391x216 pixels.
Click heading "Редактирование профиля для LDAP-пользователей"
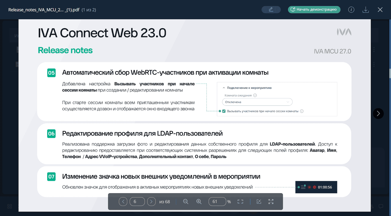click(x=142, y=134)
